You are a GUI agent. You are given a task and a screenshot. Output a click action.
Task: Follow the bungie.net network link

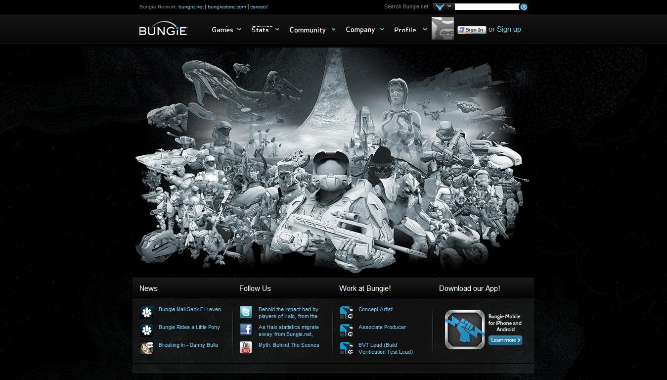(x=191, y=7)
